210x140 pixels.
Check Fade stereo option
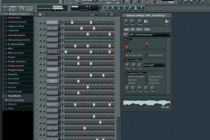(147, 80)
